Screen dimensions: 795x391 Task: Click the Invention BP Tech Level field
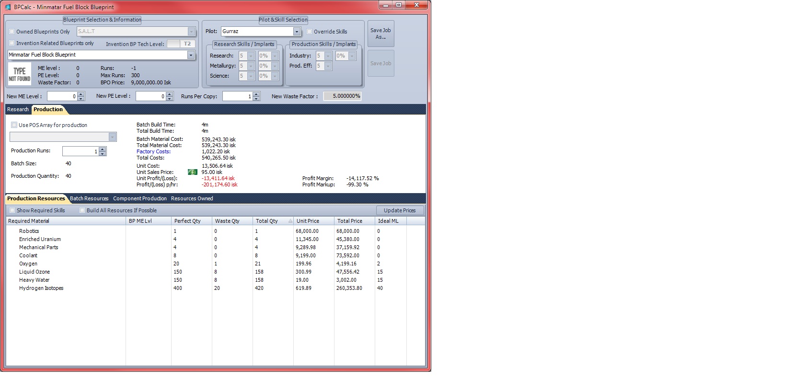173,44
